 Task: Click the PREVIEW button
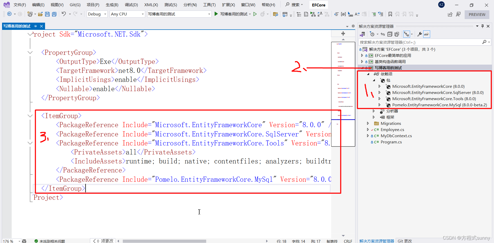pyautogui.click(x=477, y=14)
